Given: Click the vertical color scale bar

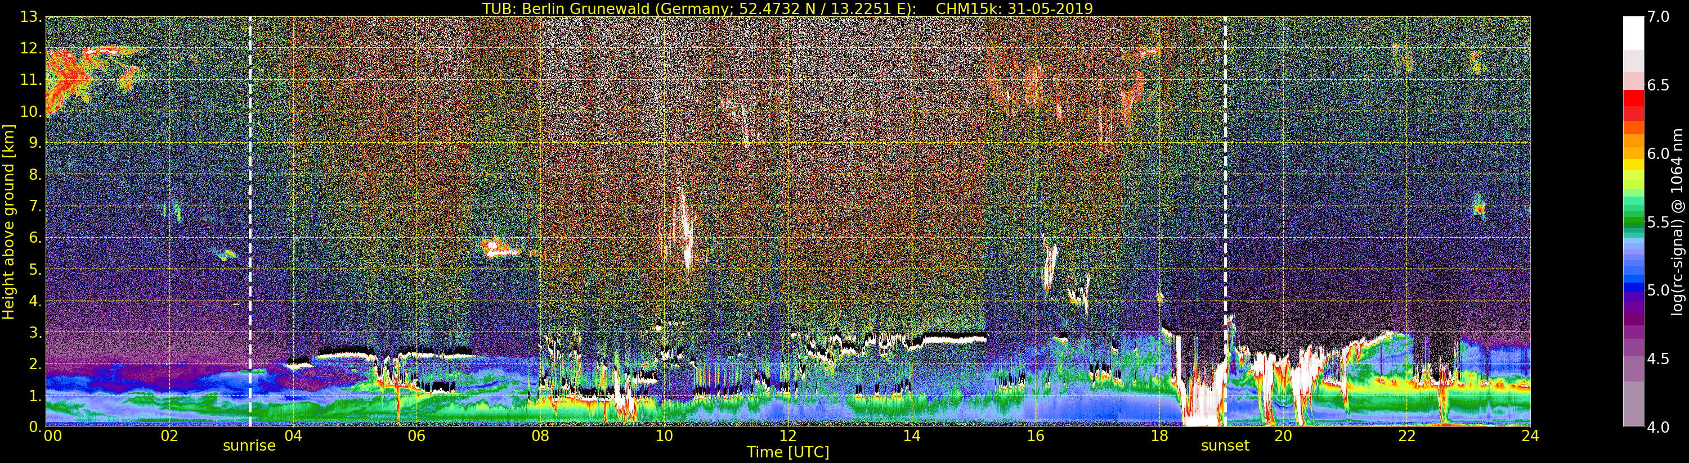Looking at the screenshot, I should (1633, 221).
